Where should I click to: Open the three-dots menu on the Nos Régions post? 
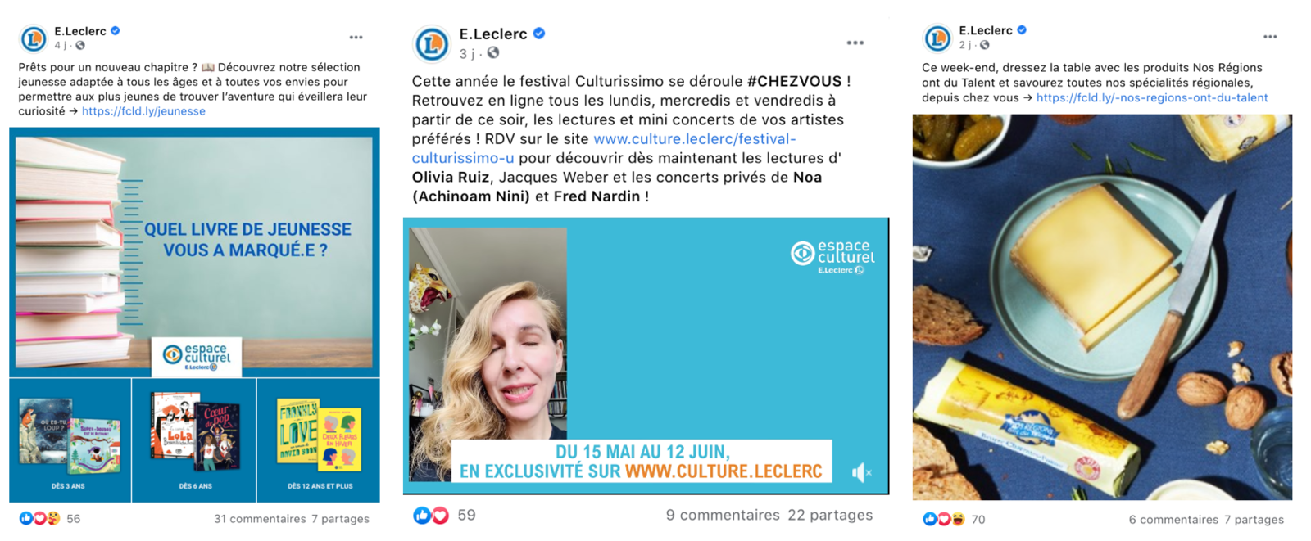[1270, 37]
